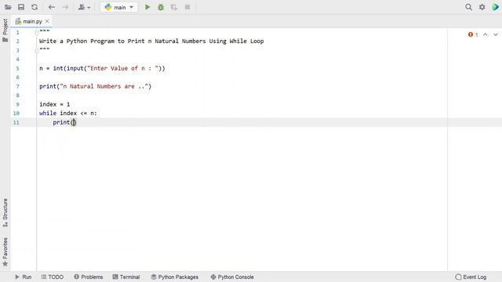Viewport: 502px width, 282px height.
Task: Navigate back with the left arrow
Action: click(52, 7)
